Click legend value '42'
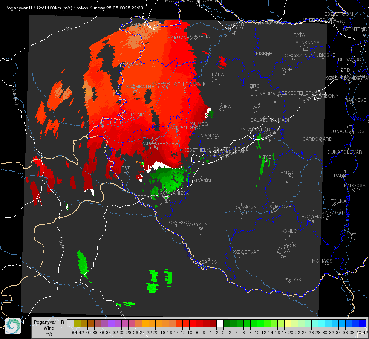This screenshot has width=369, height=339. (365, 333)
